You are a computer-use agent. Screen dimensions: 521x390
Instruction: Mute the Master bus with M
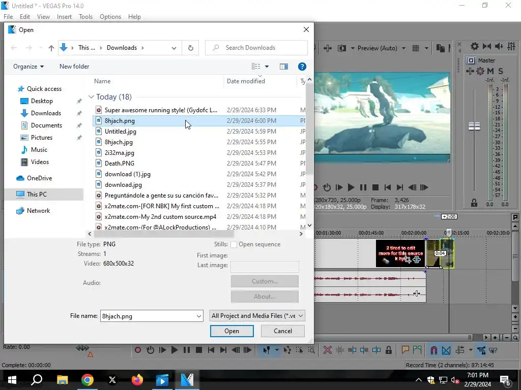(490, 71)
